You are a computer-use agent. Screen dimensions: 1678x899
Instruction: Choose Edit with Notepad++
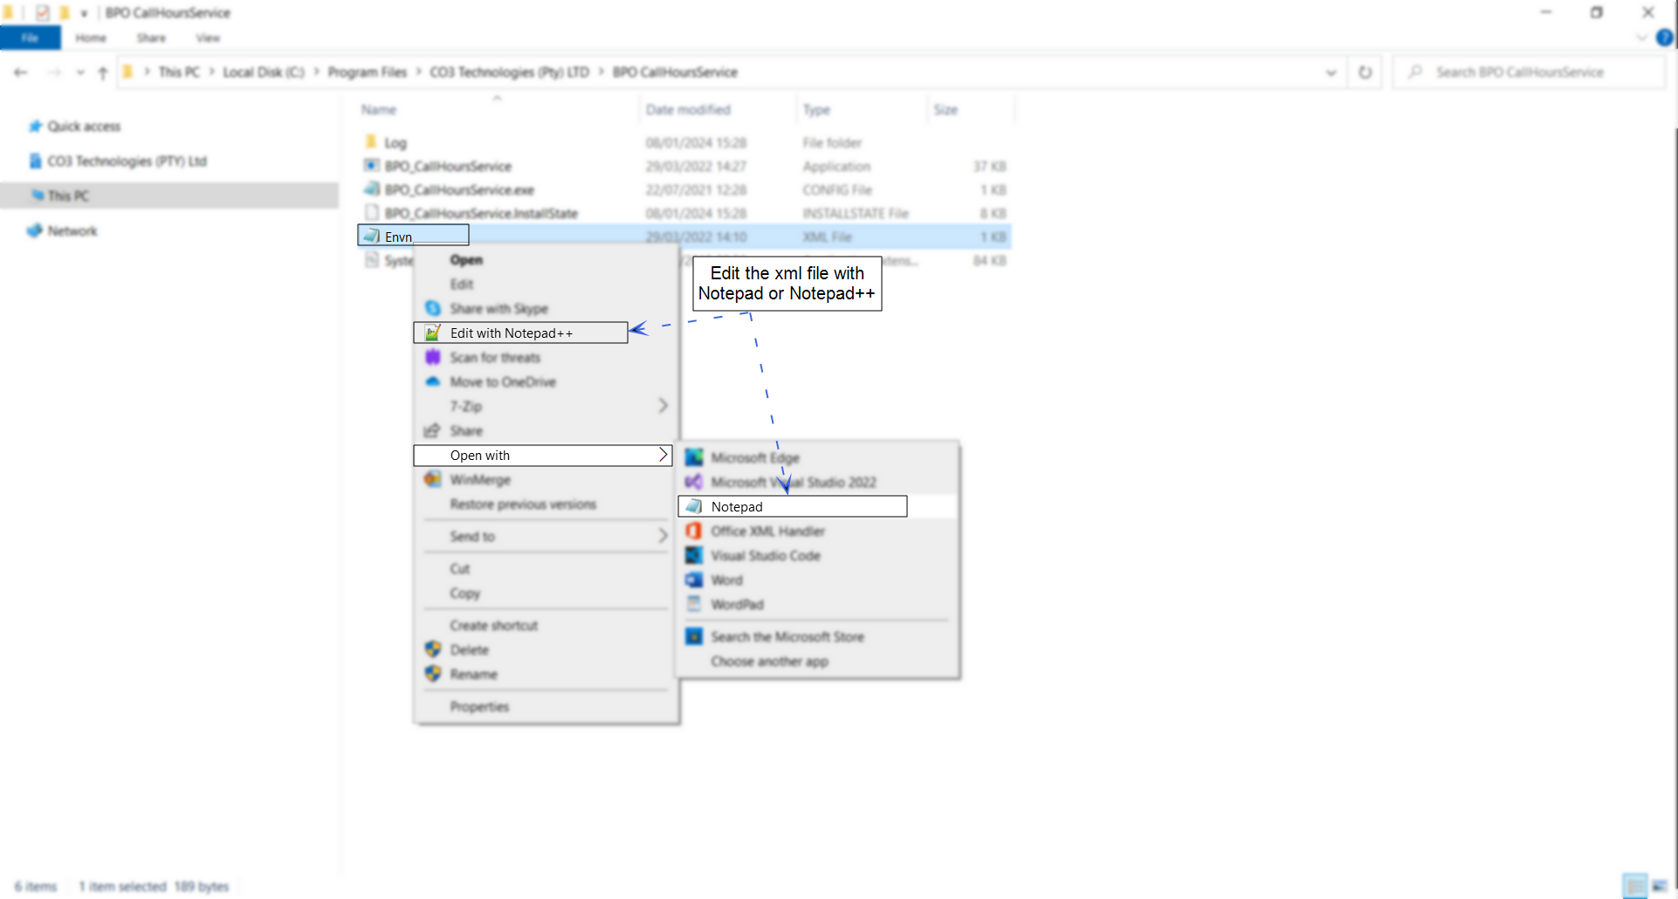click(520, 333)
